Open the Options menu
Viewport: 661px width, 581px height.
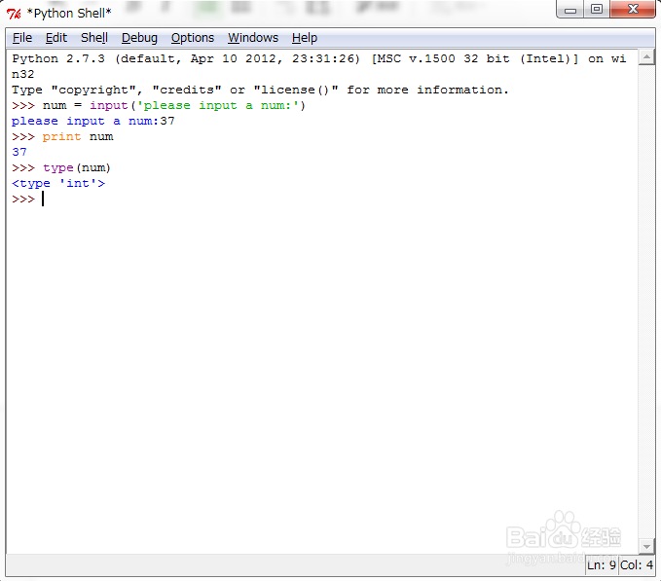(192, 38)
